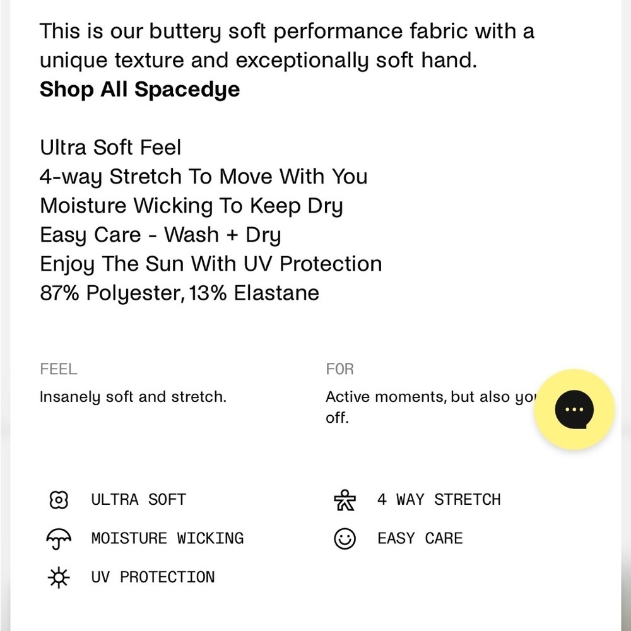Image resolution: width=631 pixels, height=631 pixels.
Task: Click the FEEL section heading
Action: tap(58, 369)
